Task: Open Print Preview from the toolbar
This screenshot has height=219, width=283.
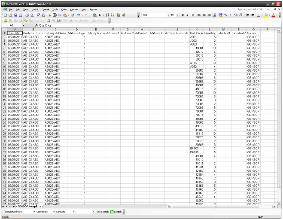Action: 32,15
